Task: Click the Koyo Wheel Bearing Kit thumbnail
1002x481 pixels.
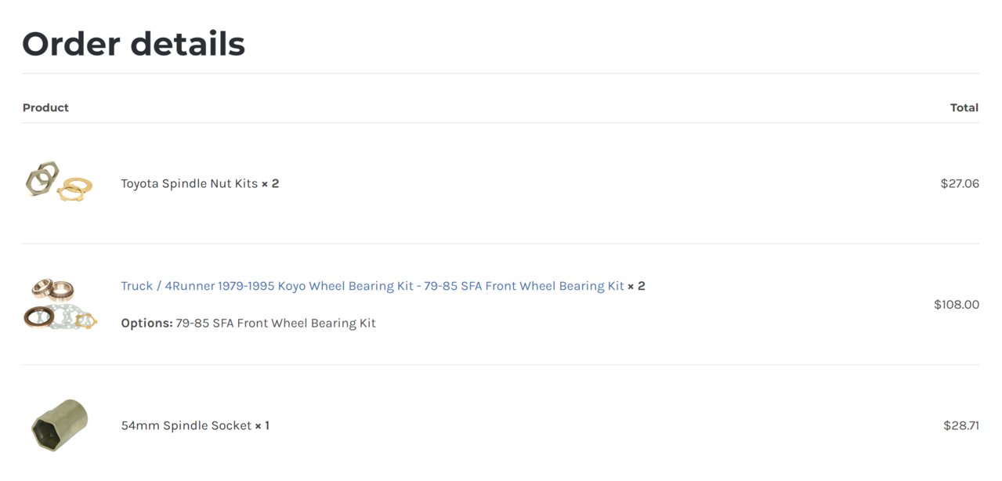Action: [60, 304]
